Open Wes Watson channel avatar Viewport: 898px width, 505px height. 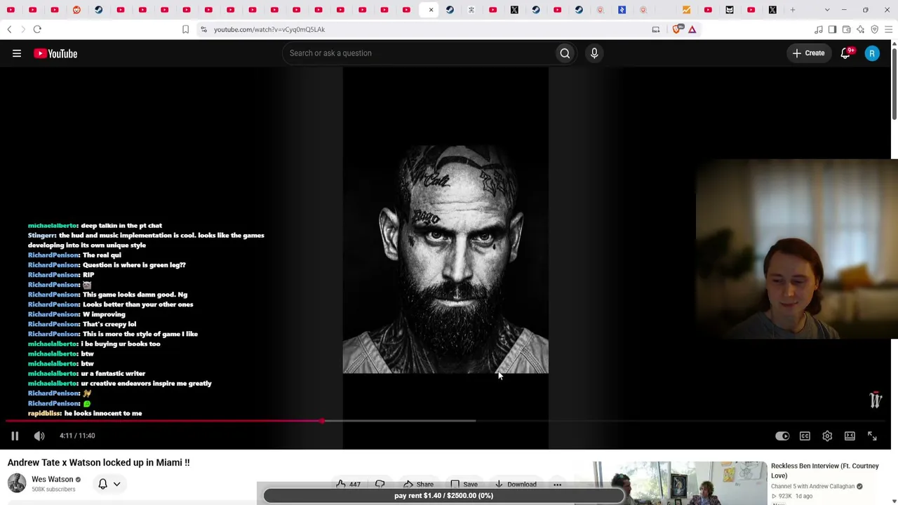click(17, 483)
